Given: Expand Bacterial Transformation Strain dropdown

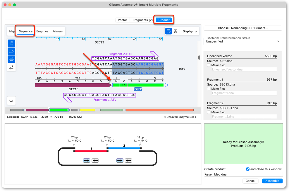Looking at the screenshot, I should [243, 41].
